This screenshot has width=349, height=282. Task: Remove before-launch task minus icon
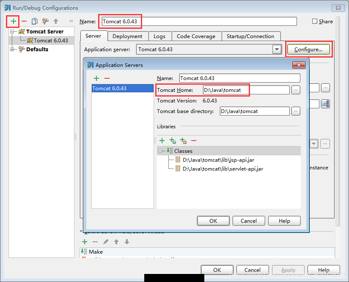95,242
